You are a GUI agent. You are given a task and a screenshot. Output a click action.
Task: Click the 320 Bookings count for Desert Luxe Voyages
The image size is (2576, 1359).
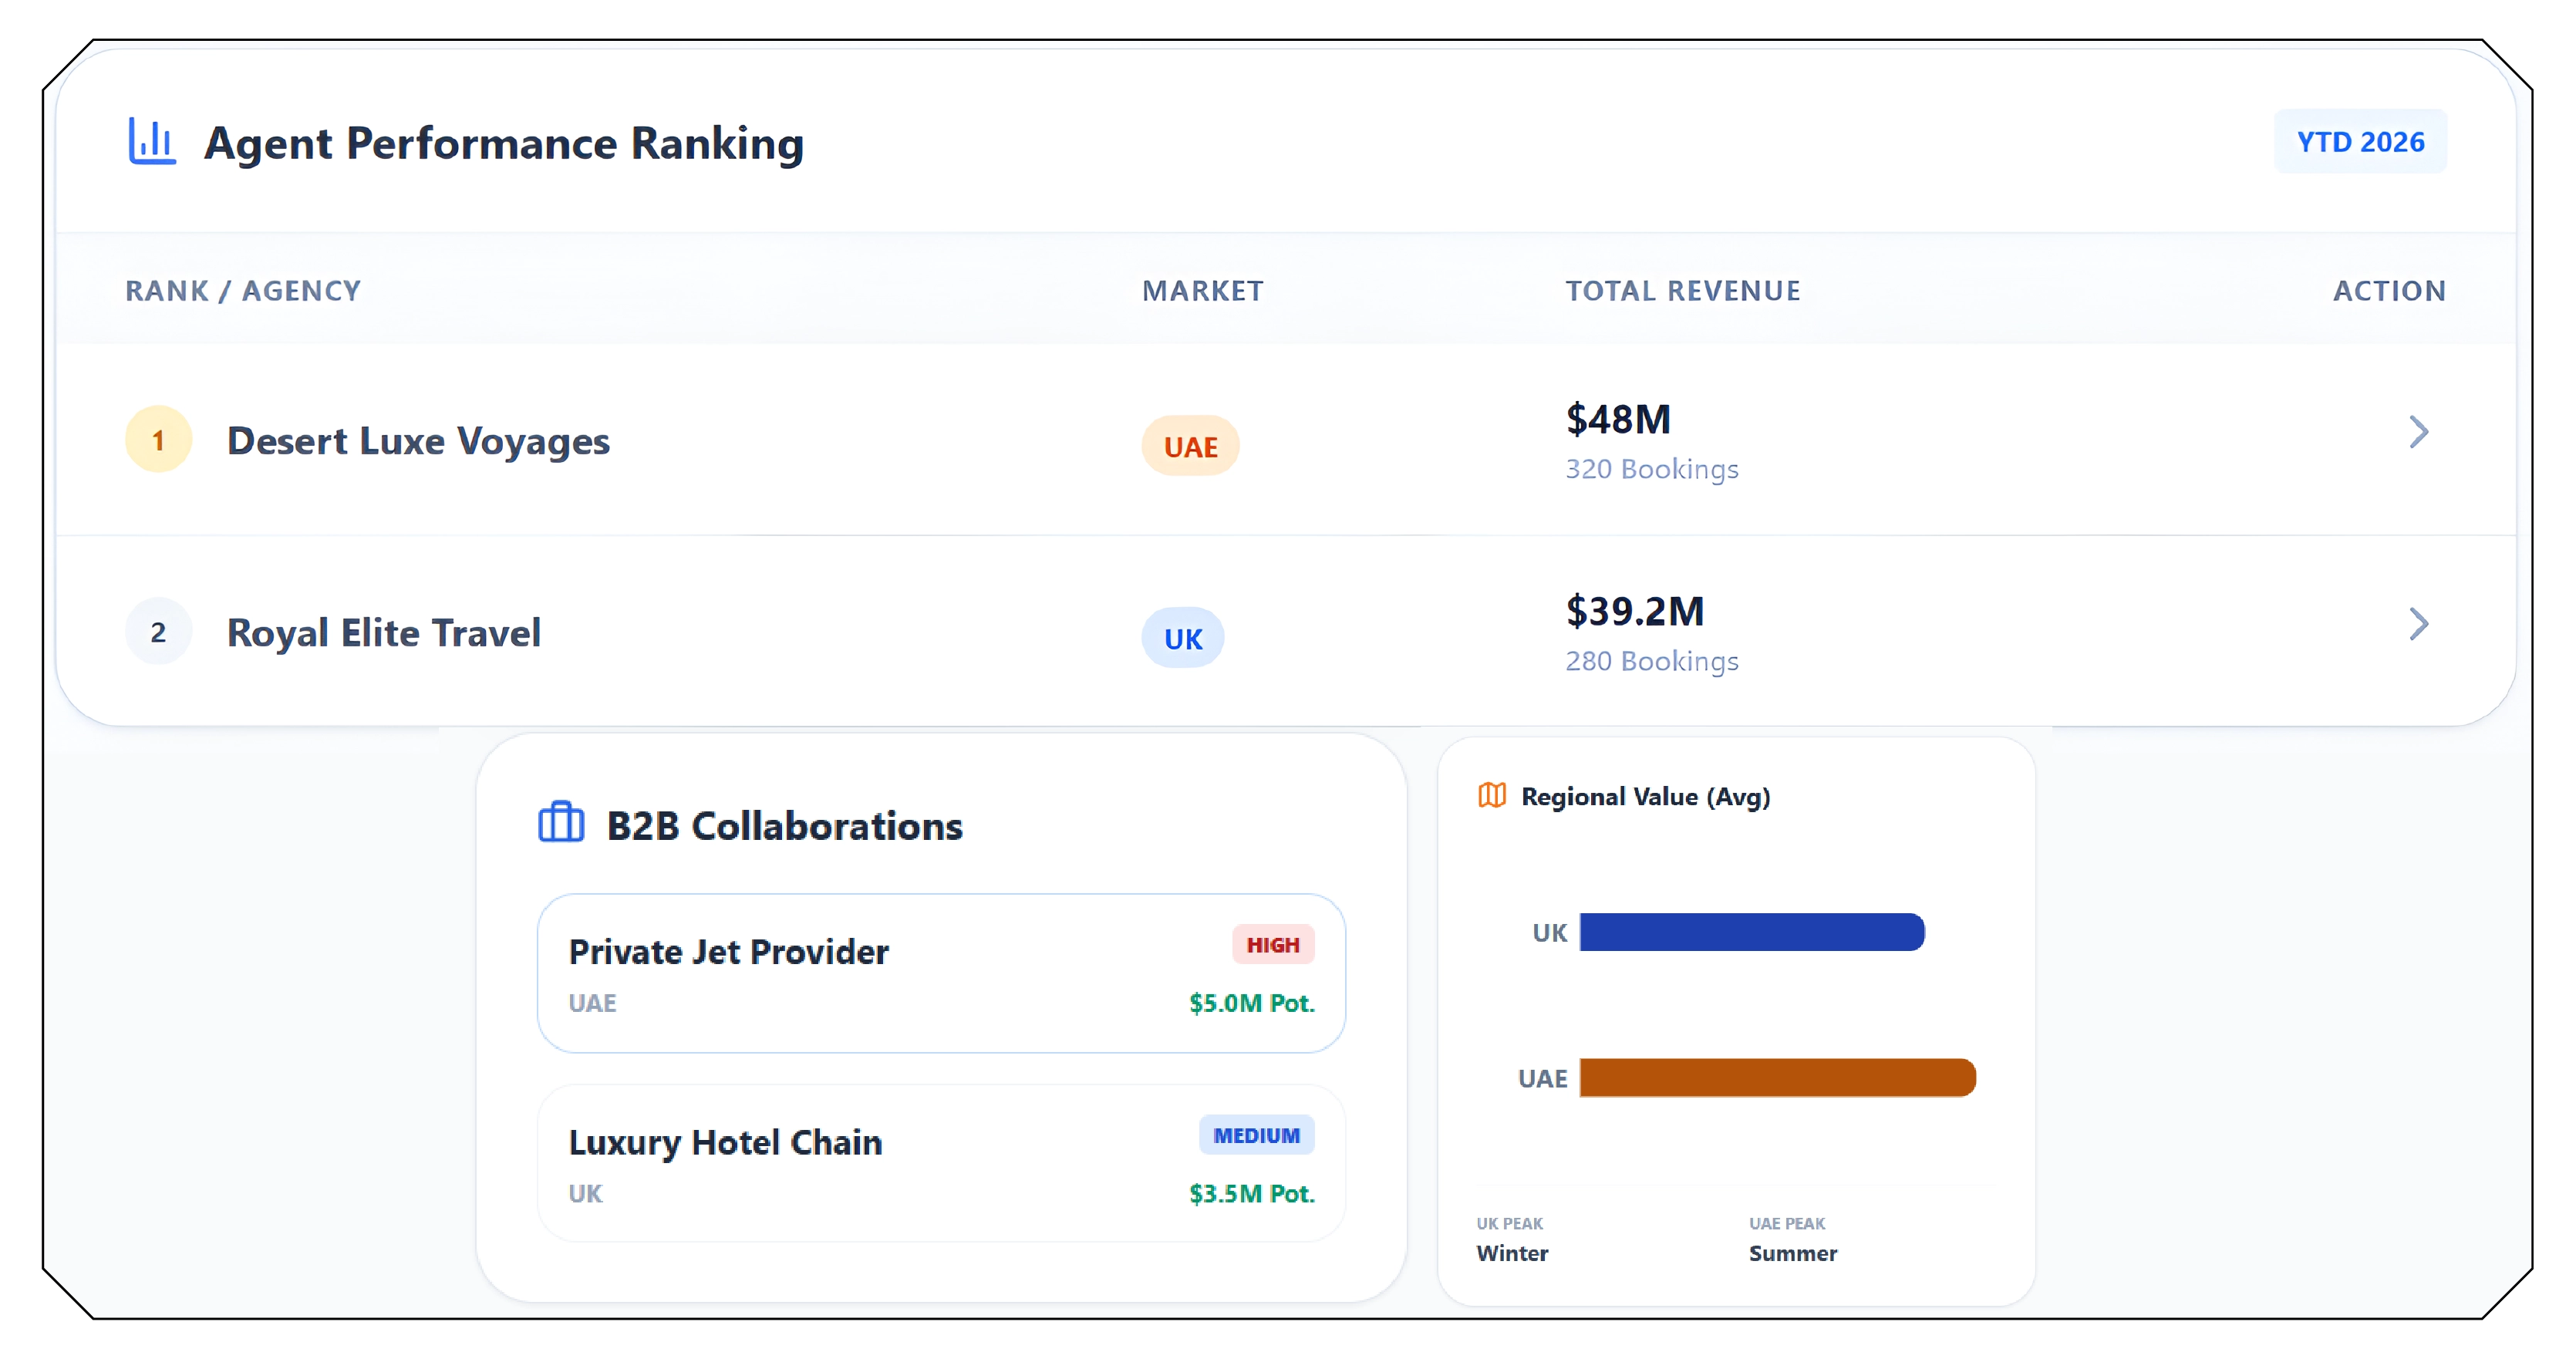(1652, 468)
